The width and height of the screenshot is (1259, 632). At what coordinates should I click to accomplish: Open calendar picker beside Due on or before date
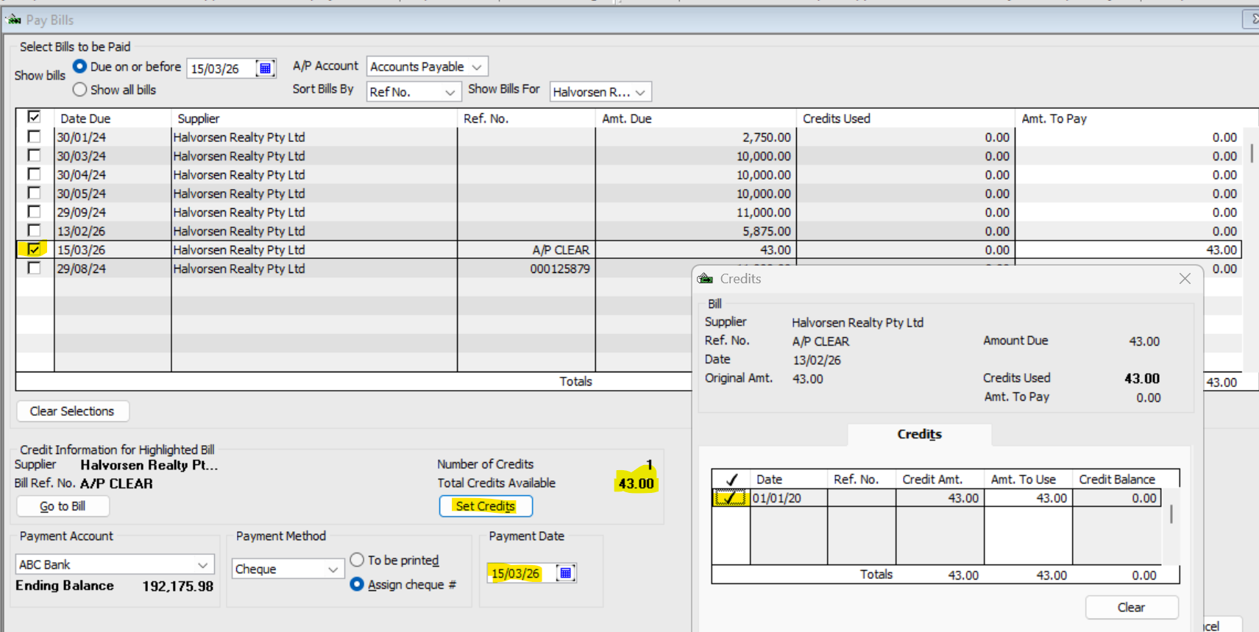click(x=265, y=68)
